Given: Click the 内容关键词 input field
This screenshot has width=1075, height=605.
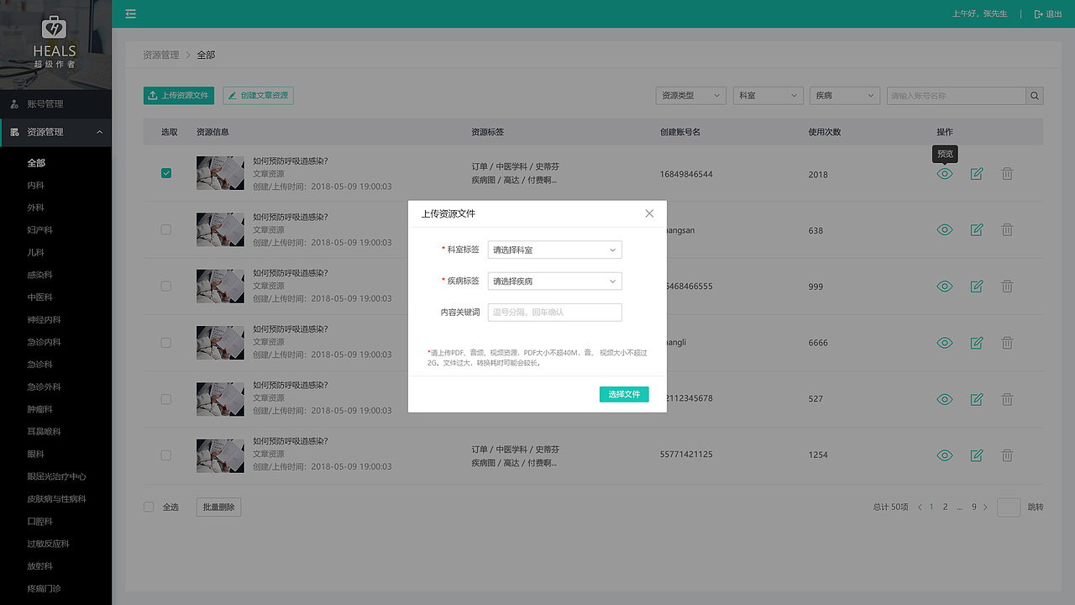Looking at the screenshot, I should (554, 313).
